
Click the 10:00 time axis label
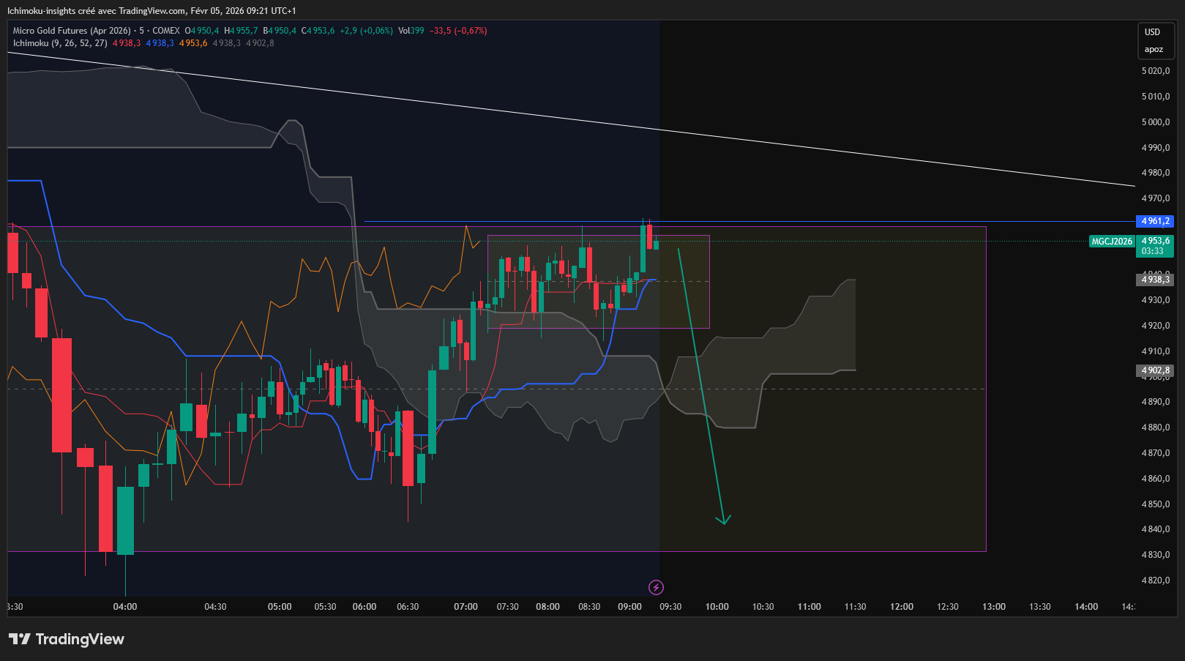point(717,607)
